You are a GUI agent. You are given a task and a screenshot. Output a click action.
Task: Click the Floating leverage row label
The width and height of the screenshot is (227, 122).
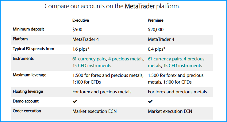click(x=28, y=91)
